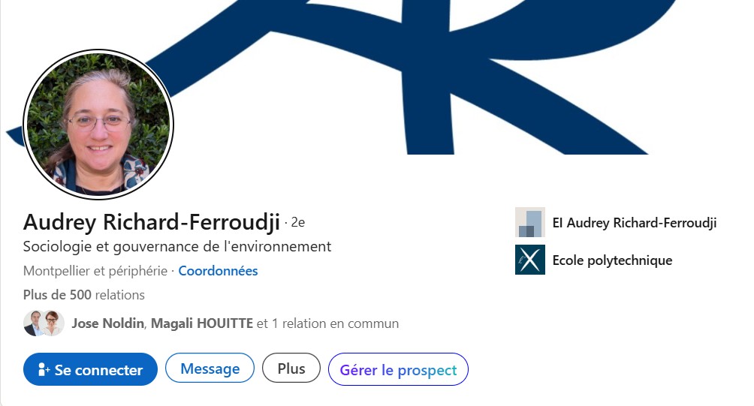This screenshot has height=406, width=754.
Task: View the Plus de 500 relations list
Action: [84, 295]
